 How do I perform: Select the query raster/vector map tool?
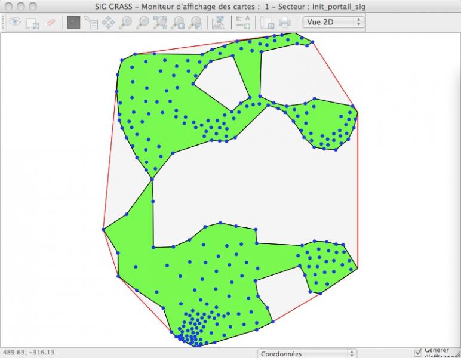click(91, 23)
